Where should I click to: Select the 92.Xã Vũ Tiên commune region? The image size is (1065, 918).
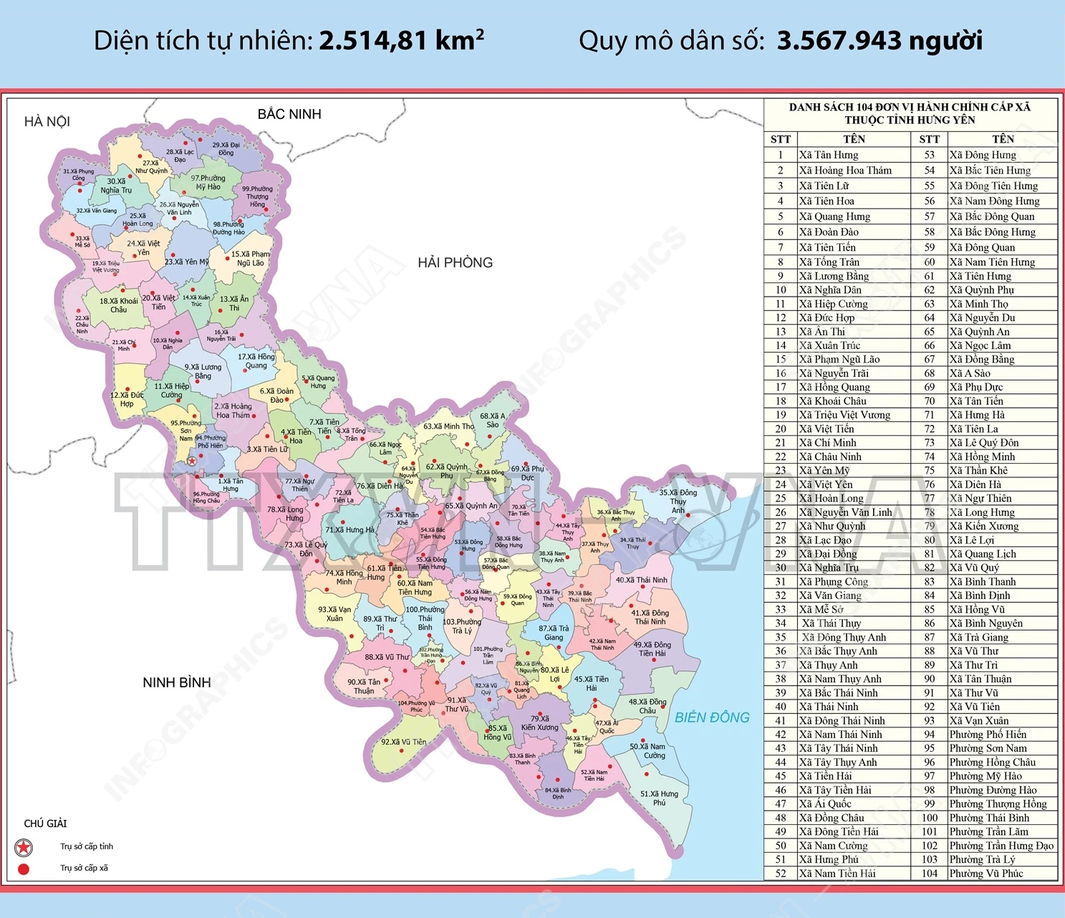coord(403,742)
